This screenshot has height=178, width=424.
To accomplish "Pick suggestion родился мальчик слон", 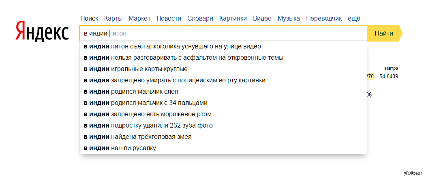I will point(131,92).
